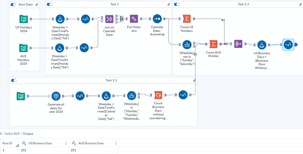Select the Generate all dates for 2024 tool
This screenshot has width=303, height=154.
56,96
